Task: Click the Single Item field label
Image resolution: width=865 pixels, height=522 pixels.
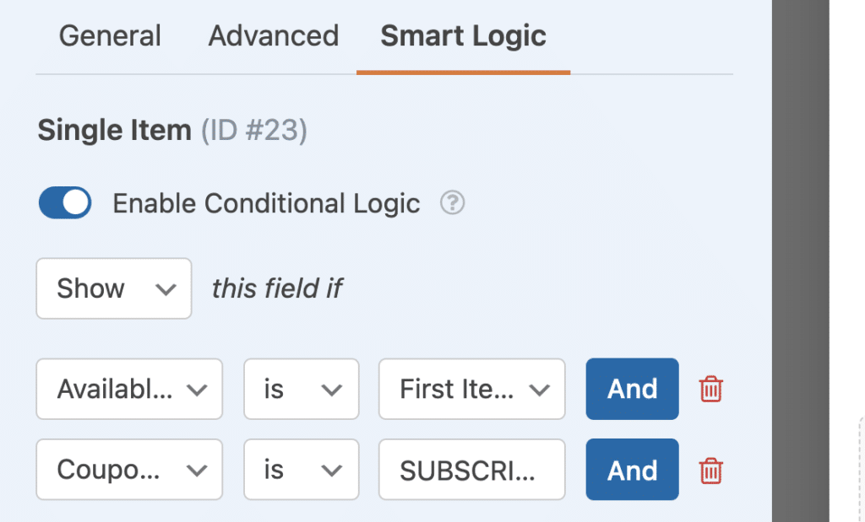Action: tap(114, 130)
